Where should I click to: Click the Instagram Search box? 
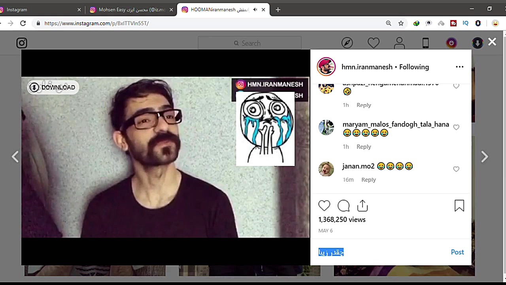coord(249,43)
